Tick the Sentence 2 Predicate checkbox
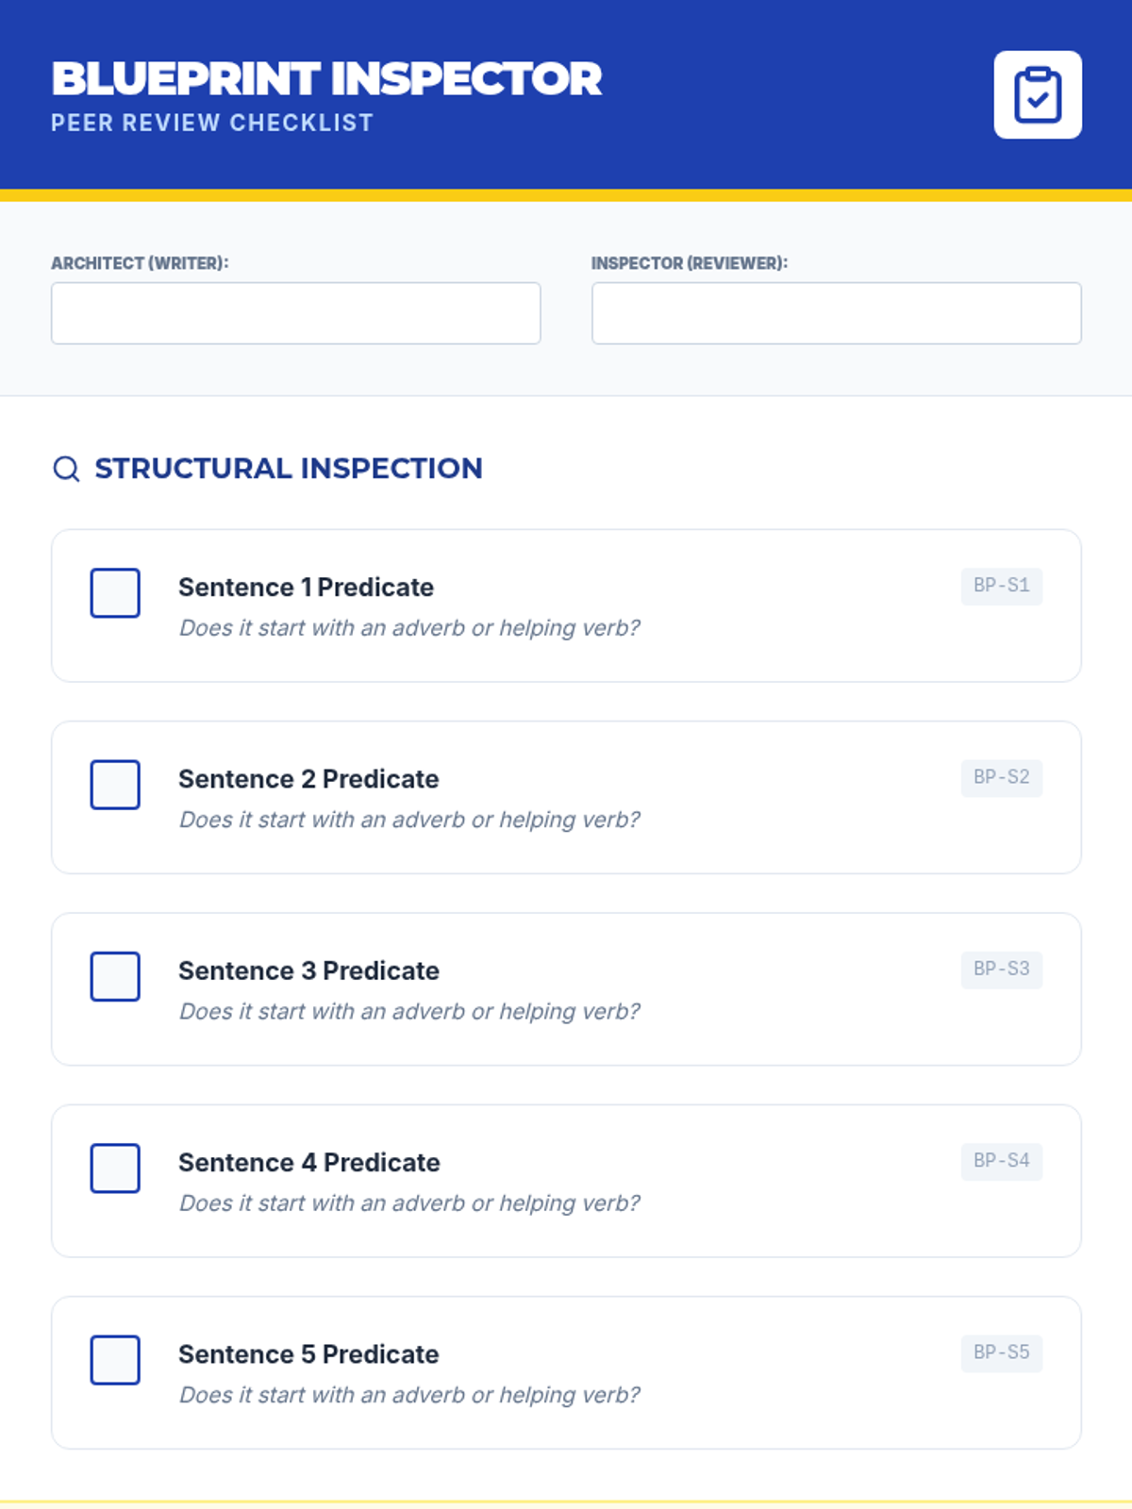The image size is (1132, 1509). [x=115, y=785]
